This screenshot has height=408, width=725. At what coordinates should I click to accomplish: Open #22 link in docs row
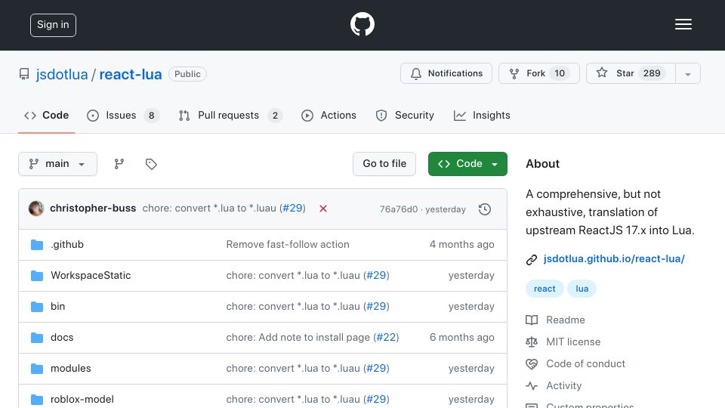coord(386,337)
